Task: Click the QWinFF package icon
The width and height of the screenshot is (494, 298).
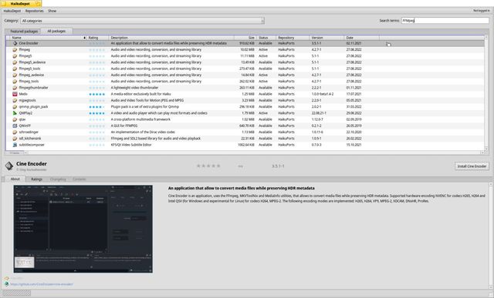Action: [x=15, y=126]
